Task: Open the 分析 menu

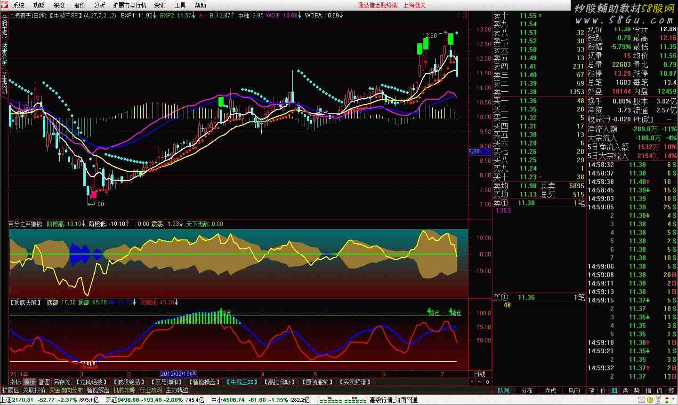Action: tap(99, 5)
